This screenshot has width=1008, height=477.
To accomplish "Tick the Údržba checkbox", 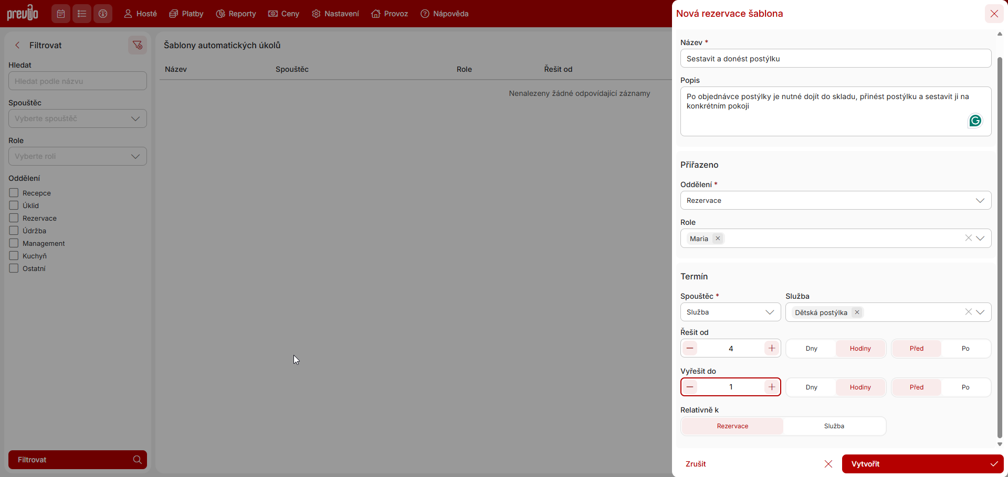I will pyautogui.click(x=14, y=231).
